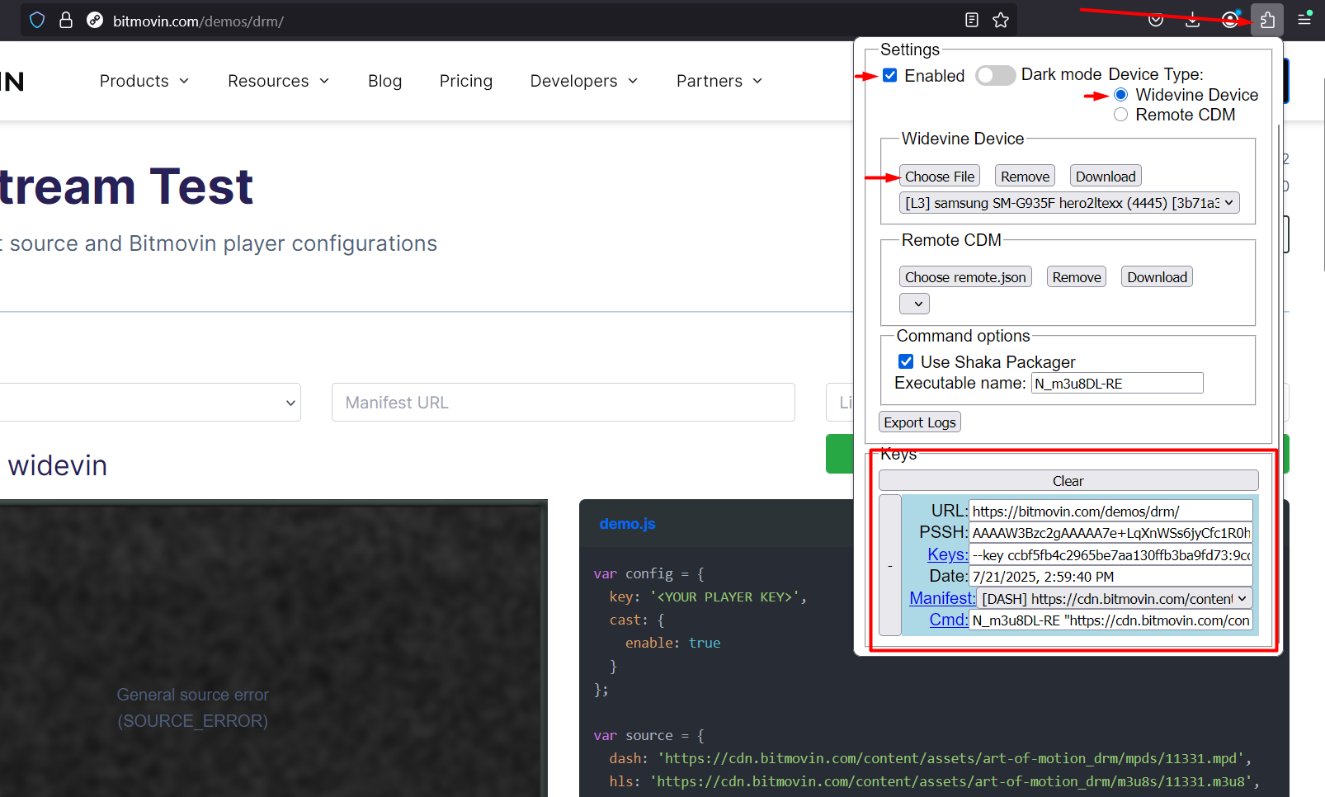Image resolution: width=1325 pixels, height=797 pixels.
Task: Expand the Developers menu
Action: point(584,81)
